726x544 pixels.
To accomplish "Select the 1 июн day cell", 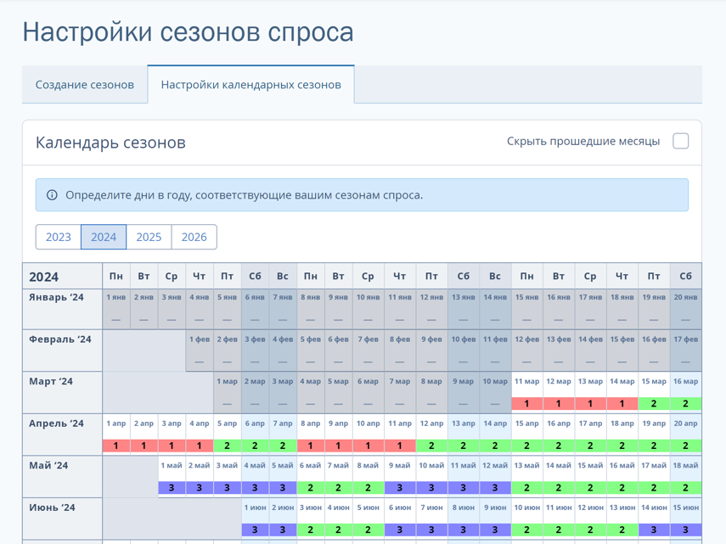I will (x=255, y=518).
